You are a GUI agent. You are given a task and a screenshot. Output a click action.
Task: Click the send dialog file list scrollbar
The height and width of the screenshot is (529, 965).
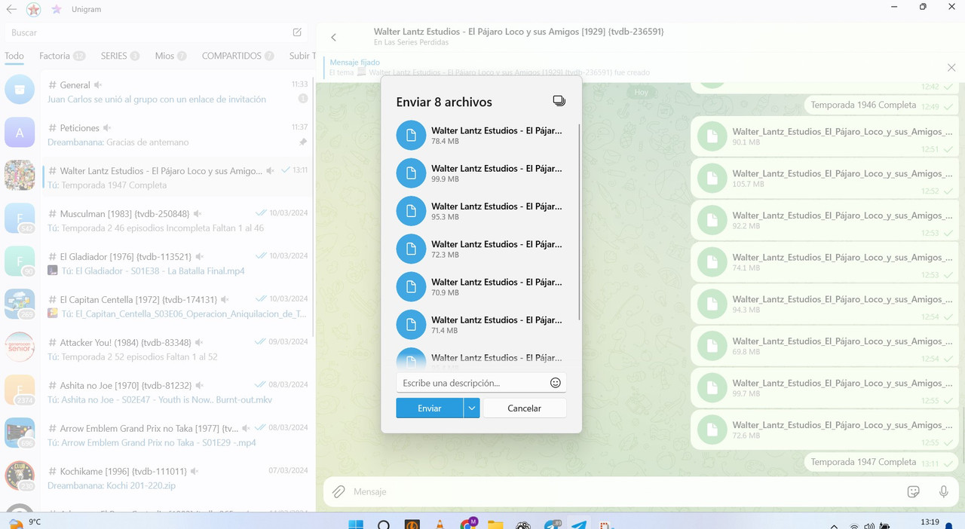[x=579, y=222]
